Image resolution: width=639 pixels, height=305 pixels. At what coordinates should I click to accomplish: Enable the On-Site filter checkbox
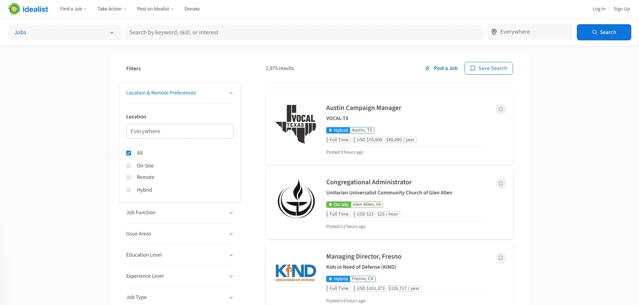click(x=129, y=166)
